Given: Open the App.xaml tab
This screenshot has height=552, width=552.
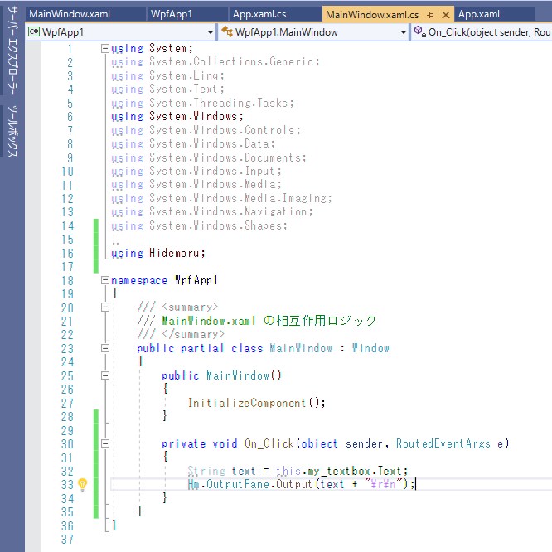Looking at the screenshot, I should (x=478, y=15).
